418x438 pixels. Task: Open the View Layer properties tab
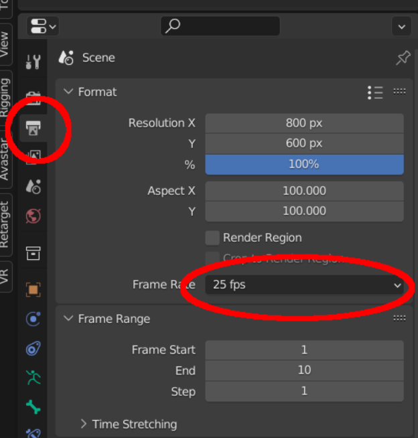[33, 157]
